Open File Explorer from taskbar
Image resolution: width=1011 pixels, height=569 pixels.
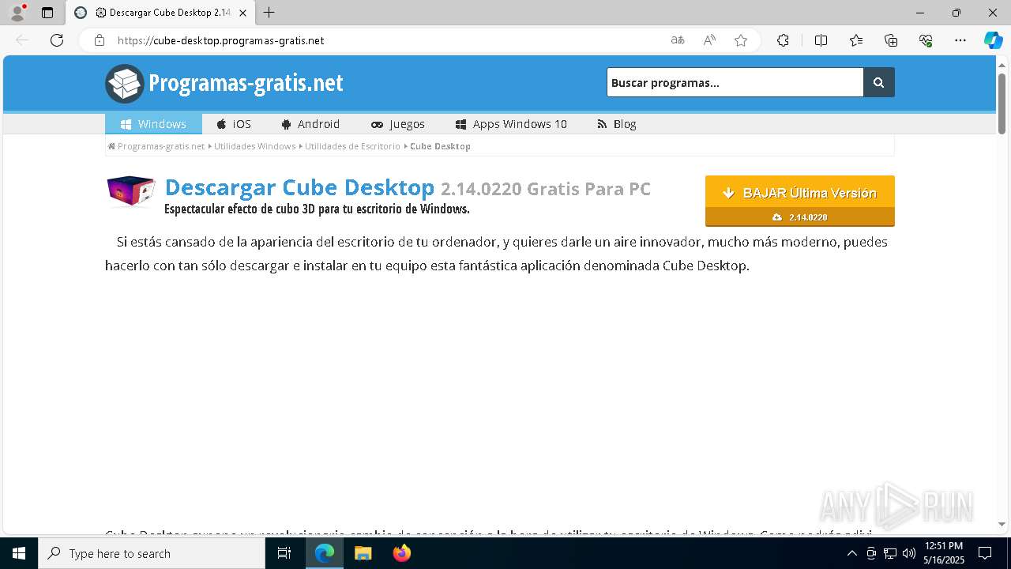363,553
